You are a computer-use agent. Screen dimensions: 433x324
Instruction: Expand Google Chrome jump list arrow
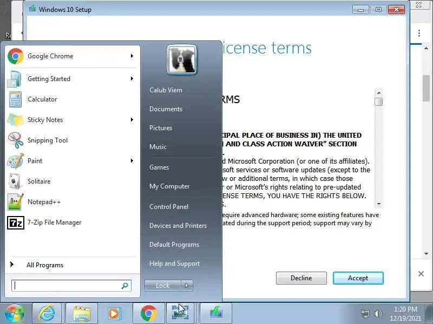click(132, 56)
